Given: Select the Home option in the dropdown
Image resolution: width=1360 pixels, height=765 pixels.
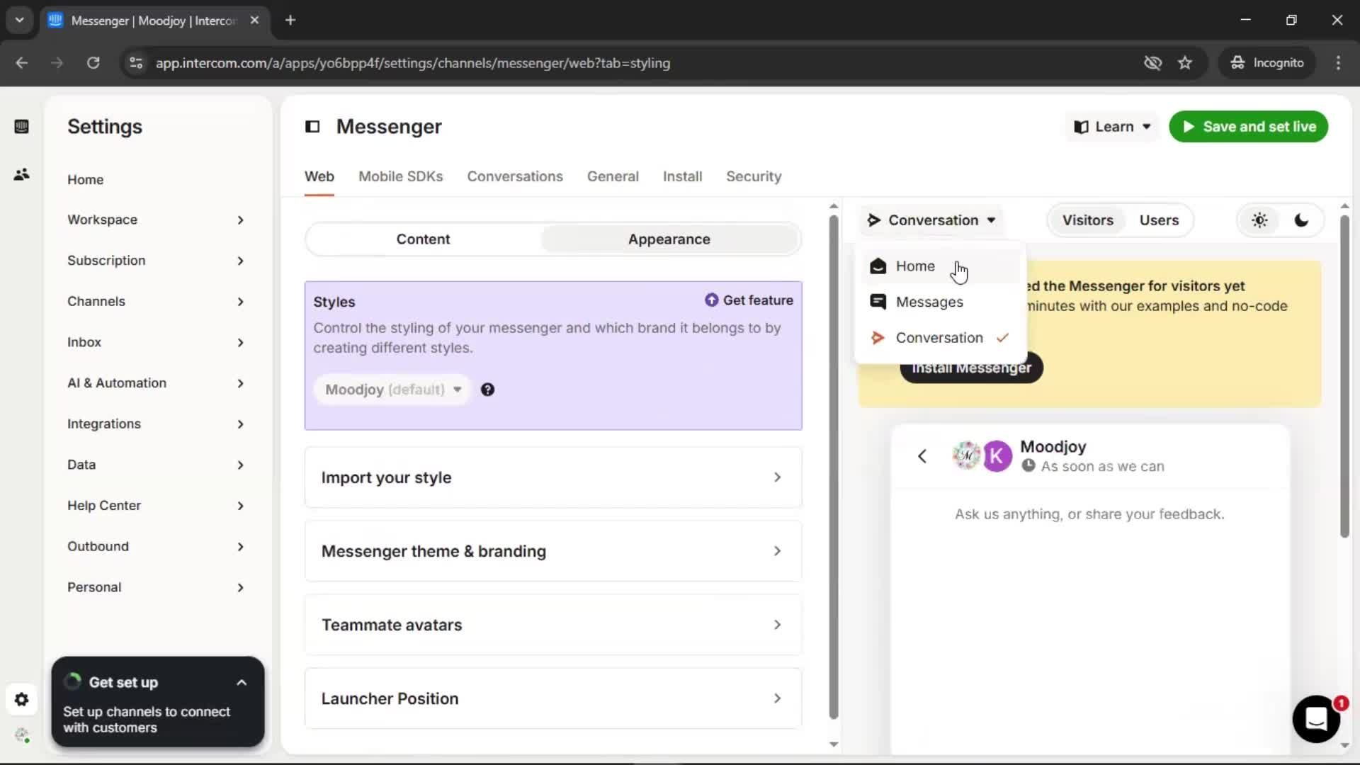Looking at the screenshot, I should [941, 266].
